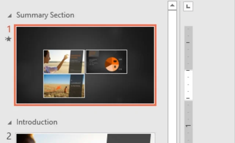Click the tab selector L icon above the ruler
Viewport: 235px width, 143px height.
pyautogui.click(x=188, y=7)
